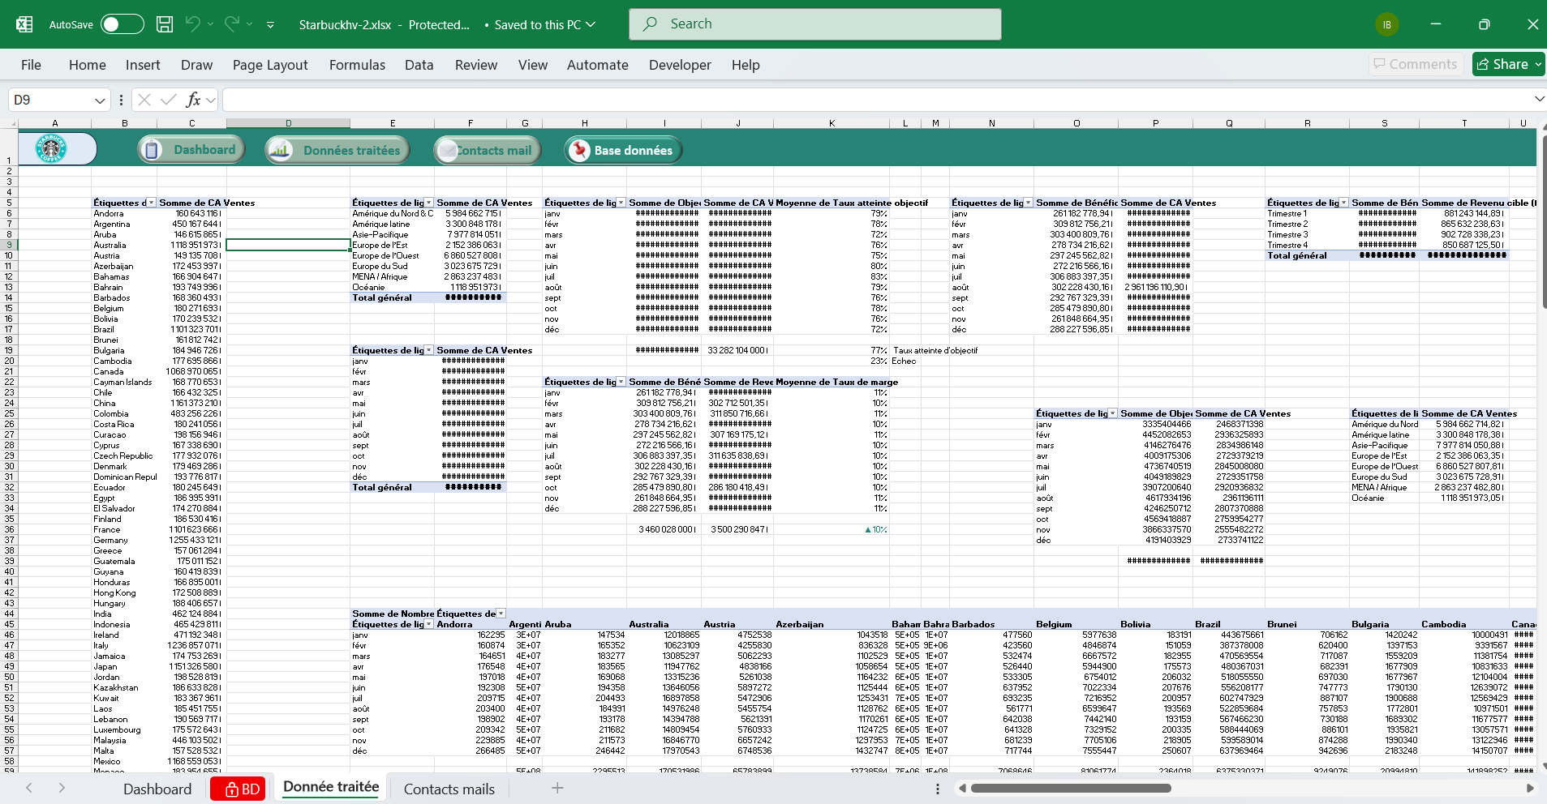This screenshot has height=804, width=1547.
Task: Click the Cancel (X) icon in formula bar
Action: pos(144,99)
